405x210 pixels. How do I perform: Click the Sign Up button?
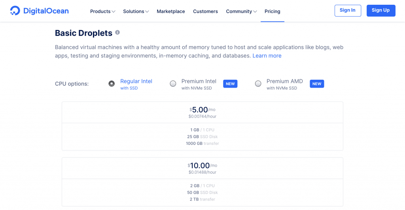coord(381,11)
